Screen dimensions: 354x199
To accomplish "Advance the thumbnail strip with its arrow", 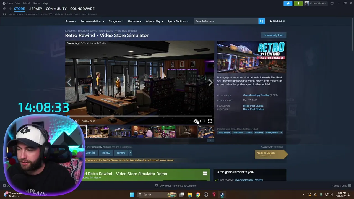I will point(210,140).
